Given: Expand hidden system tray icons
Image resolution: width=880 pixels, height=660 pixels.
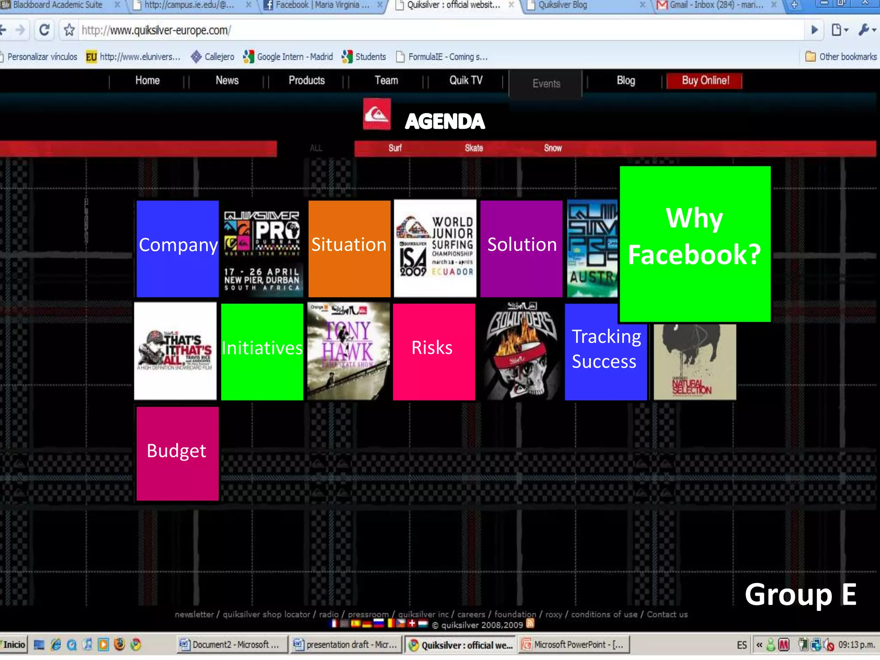Looking at the screenshot, I should (x=759, y=645).
